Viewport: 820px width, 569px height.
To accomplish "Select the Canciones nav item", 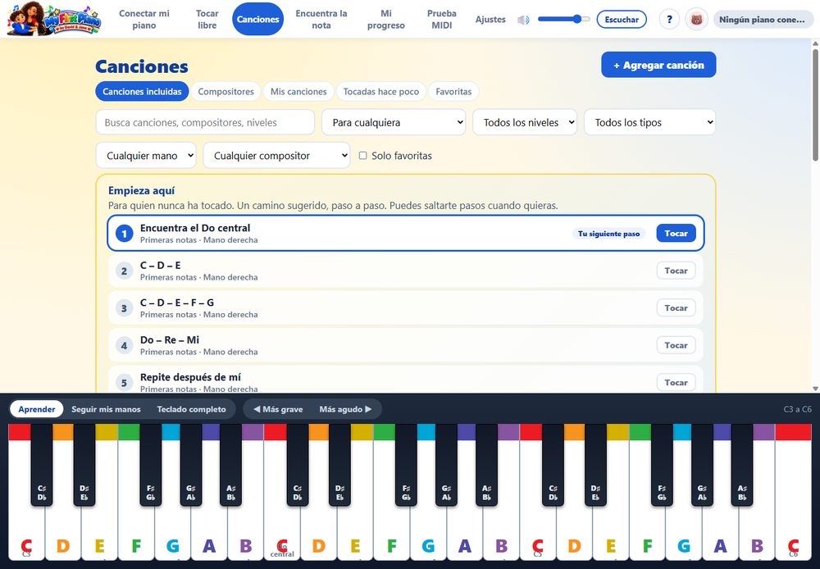I will (257, 20).
